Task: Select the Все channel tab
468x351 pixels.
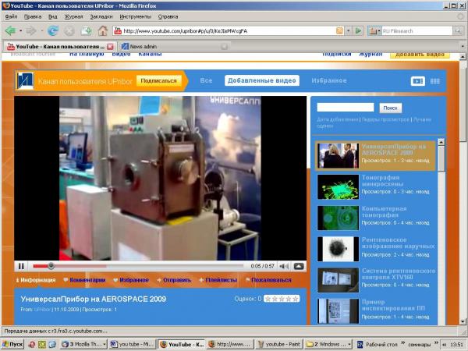Action: [x=206, y=80]
